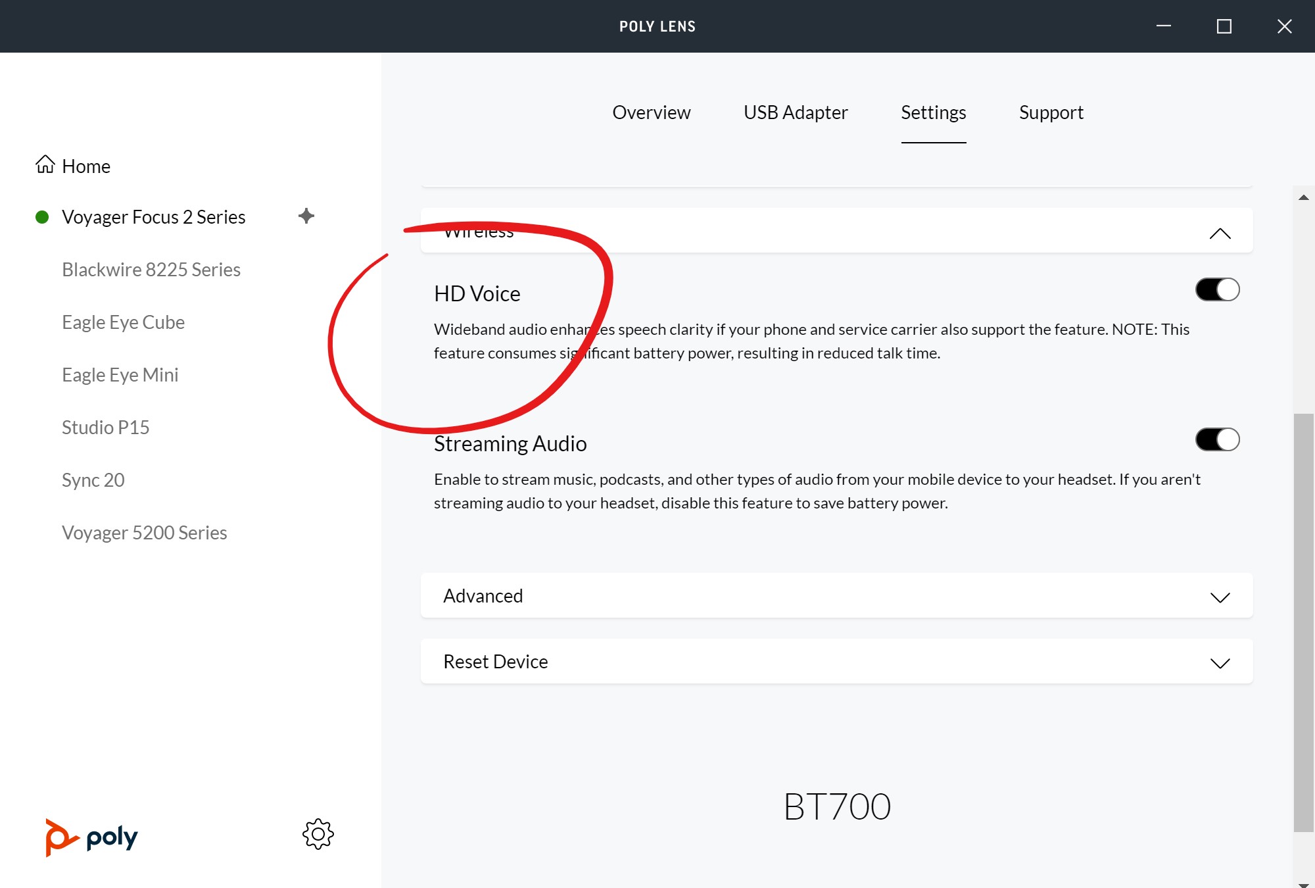
Task: Minimize the Poly Lens window
Action: tap(1164, 26)
